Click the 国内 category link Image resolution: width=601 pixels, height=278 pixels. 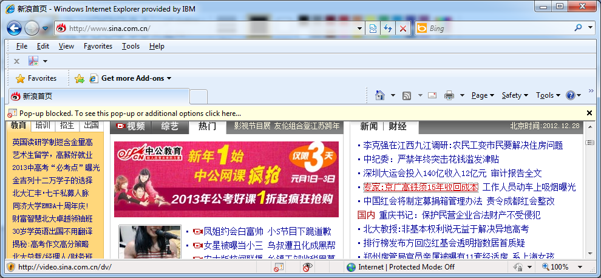pos(366,215)
